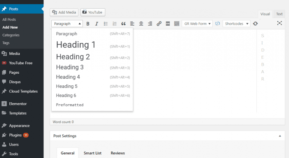The width and height of the screenshot is (289, 158).
Task: Open Pages in the admin sidebar
Action: pos(22,72)
